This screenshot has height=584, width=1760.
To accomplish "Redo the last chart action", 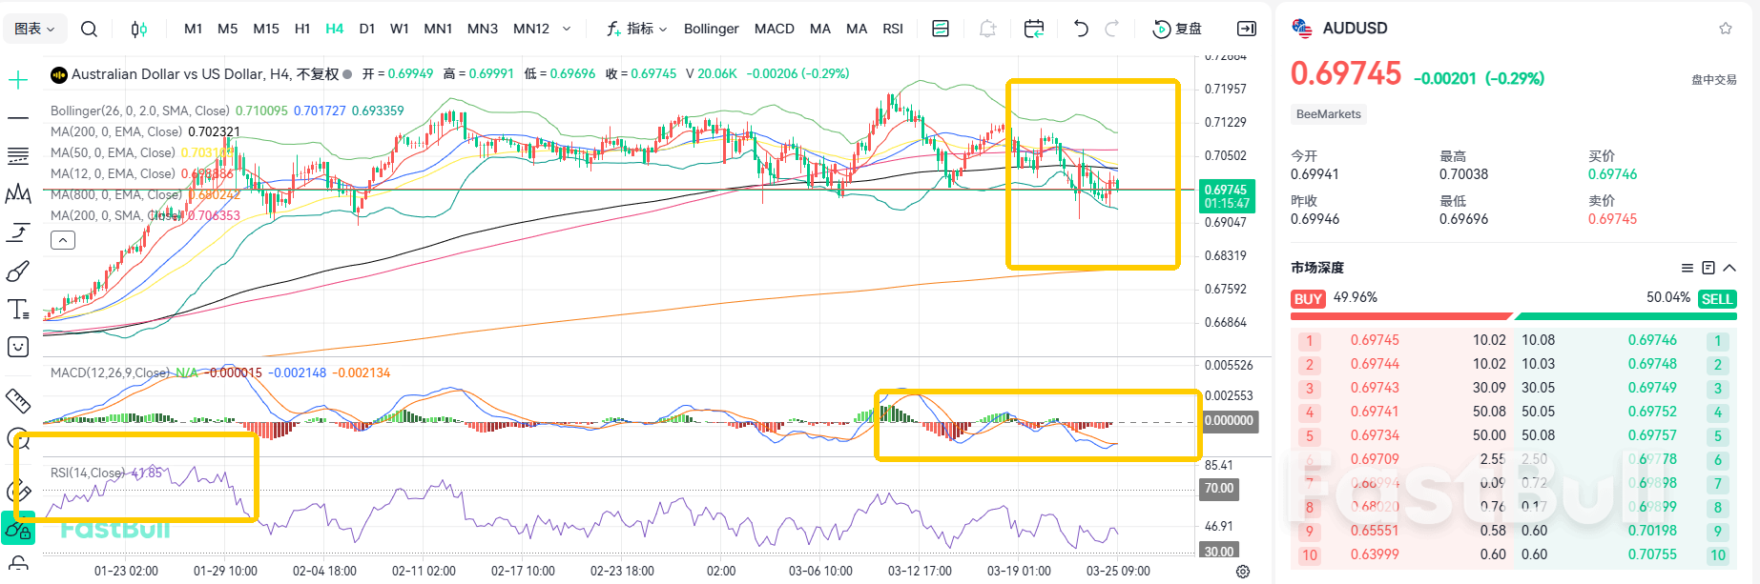I will click(x=1112, y=29).
